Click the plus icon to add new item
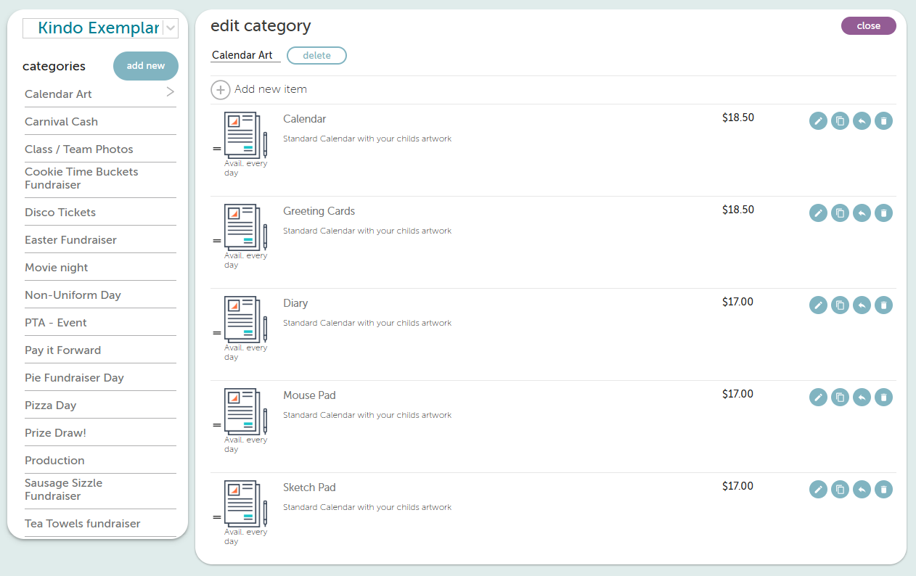 (221, 90)
